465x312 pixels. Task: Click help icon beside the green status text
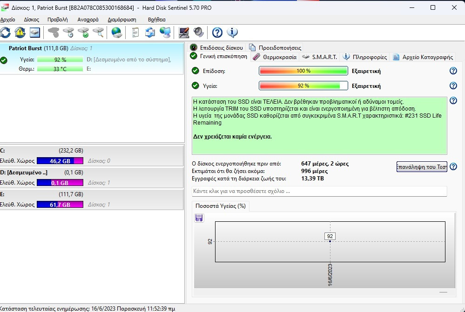pyautogui.click(x=453, y=100)
